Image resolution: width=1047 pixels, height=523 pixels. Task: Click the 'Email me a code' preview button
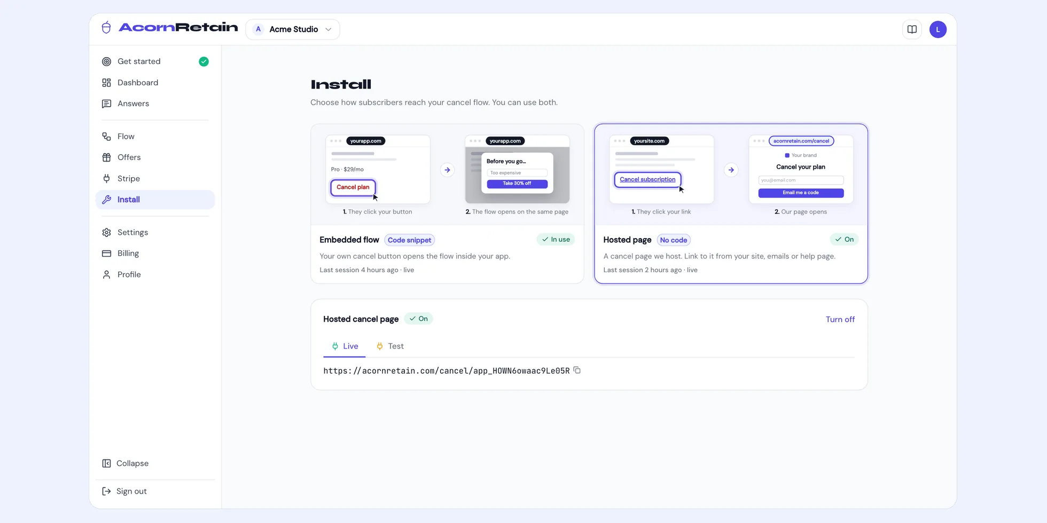coord(800,193)
